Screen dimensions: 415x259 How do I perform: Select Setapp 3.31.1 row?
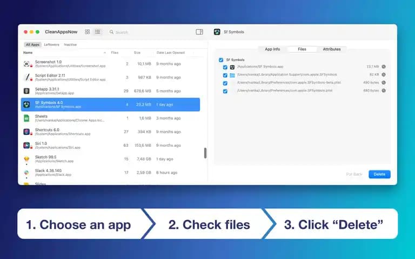pyautogui.click(x=110, y=91)
